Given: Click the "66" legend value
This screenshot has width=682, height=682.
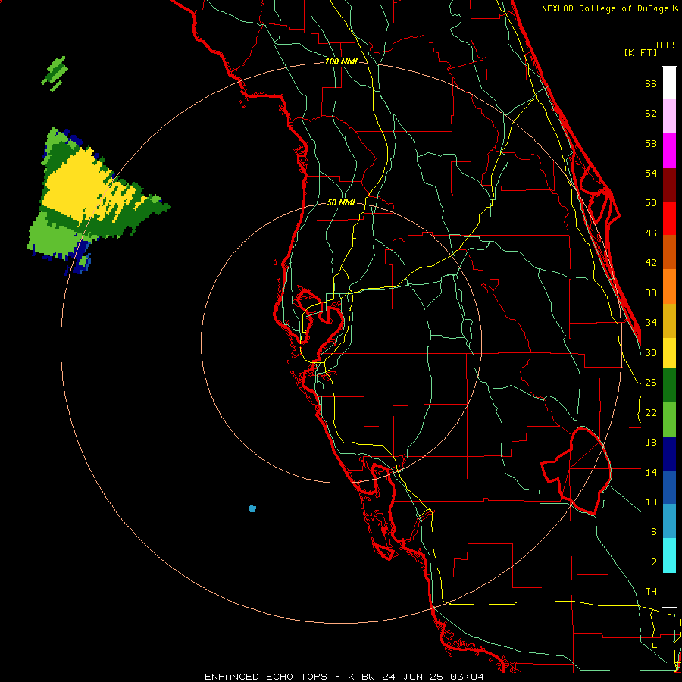Looking at the screenshot, I should coord(651,83).
